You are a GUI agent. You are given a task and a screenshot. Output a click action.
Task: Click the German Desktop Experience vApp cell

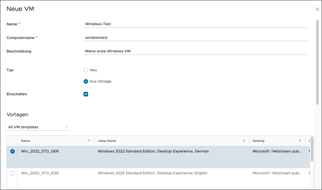pos(153,151)
